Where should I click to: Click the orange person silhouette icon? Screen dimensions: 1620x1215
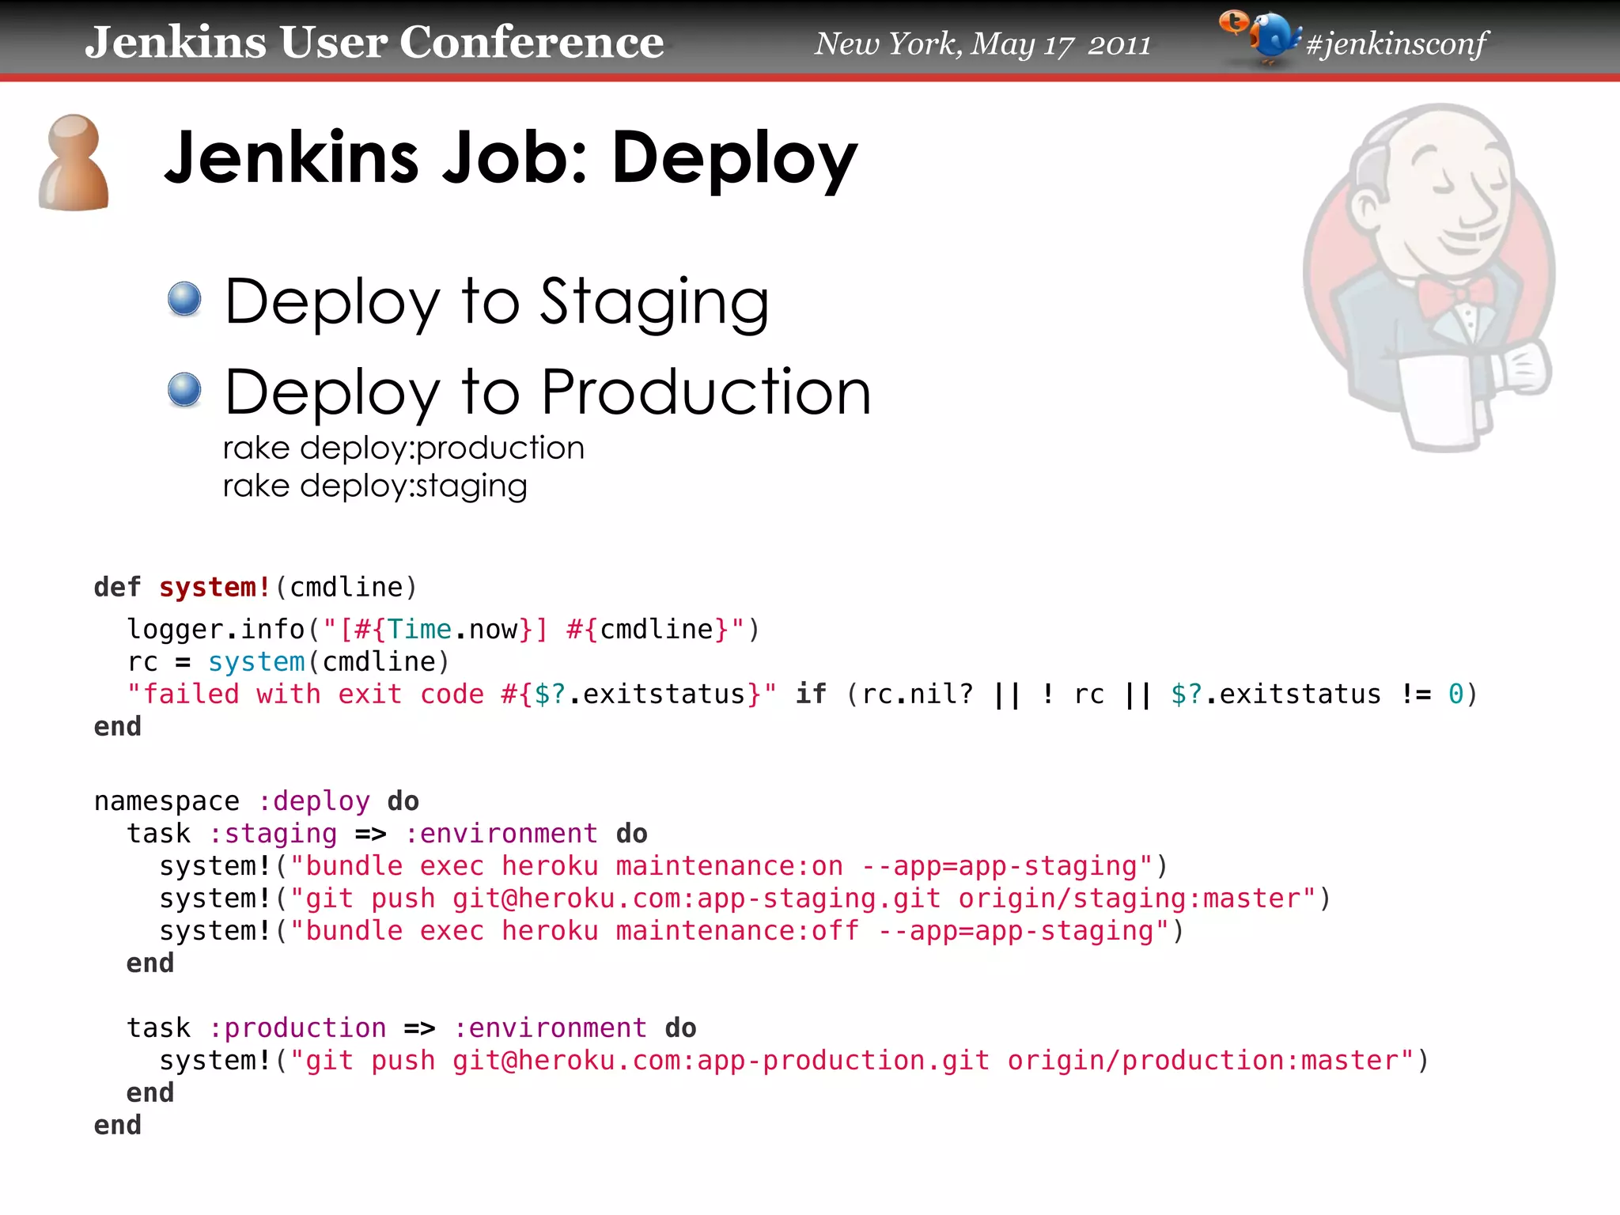(74, 163)
